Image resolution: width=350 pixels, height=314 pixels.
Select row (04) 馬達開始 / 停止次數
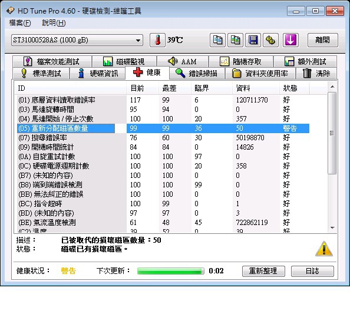coord(163,119)
